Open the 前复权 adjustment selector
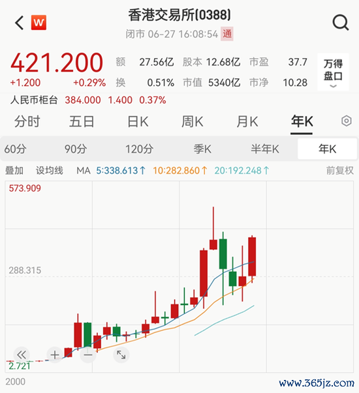The height and width of the screenshot is (393, 359). [339, 171]
